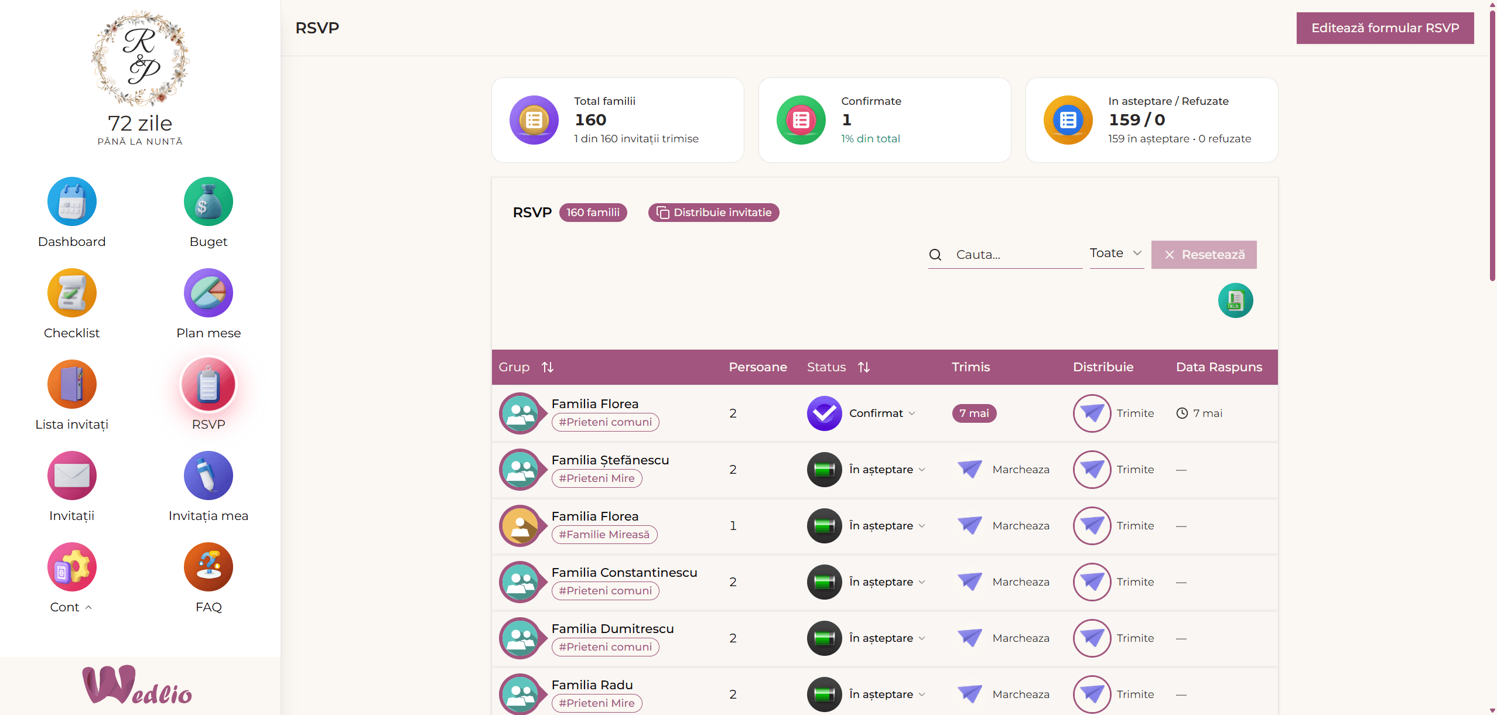Click the search magnifier icon

[935, 255]
